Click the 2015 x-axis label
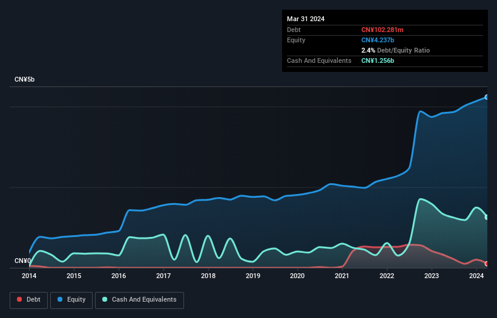497x318 pixels. pos(74,276)
